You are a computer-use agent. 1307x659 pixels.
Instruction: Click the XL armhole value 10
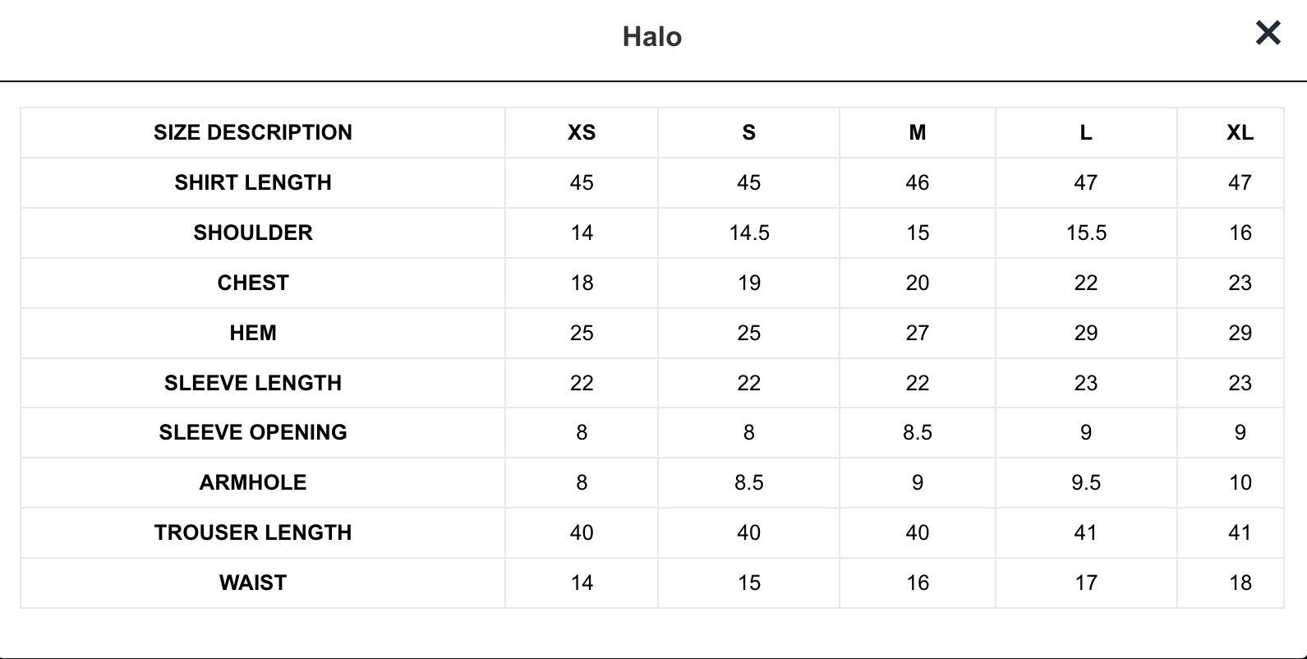coord(1240,482)
